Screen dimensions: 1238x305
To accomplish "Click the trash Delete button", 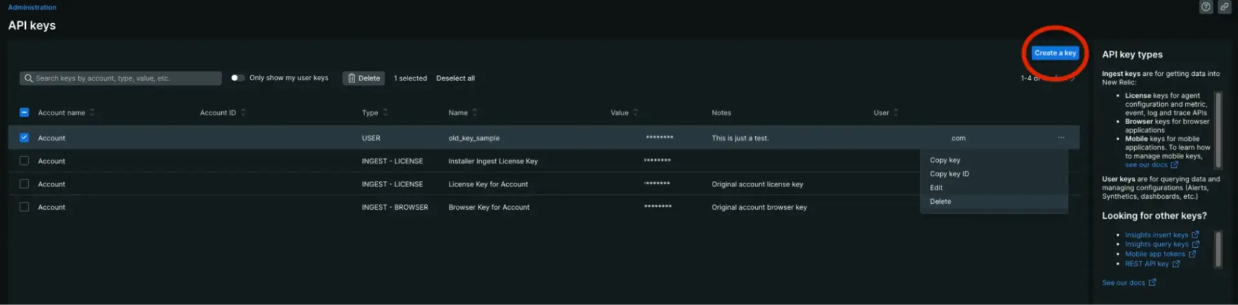I will pyautogui.click(x=364, y=79).
